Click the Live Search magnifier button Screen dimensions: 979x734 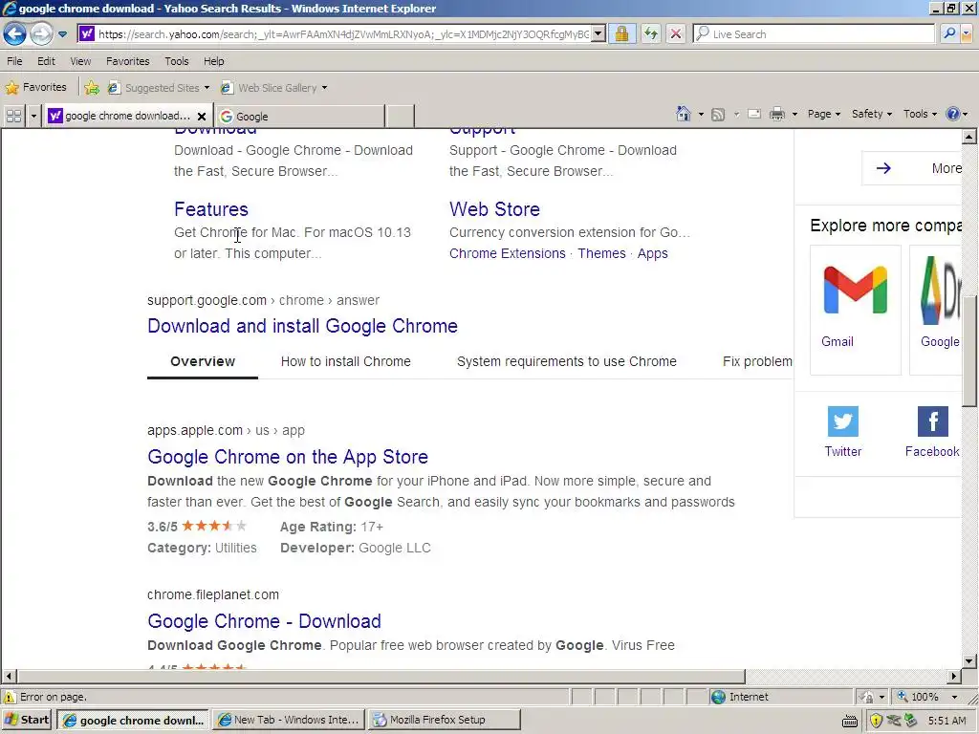(x=949, y=33)
